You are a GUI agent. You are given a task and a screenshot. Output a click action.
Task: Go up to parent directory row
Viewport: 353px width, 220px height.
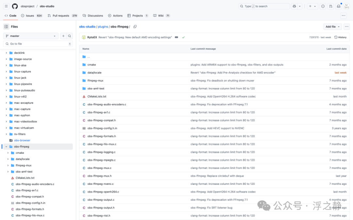point(214,57)
